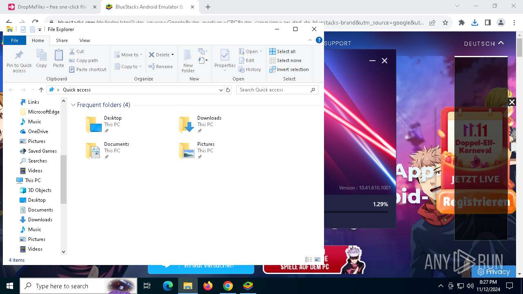The height and width of the screenshot is (294, 523).
Task: Switch to the View ribbon tab
Action: click(x=85, y=40)
